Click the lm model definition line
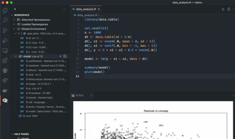This screenshot has height=139, width=235. point(116,59)
